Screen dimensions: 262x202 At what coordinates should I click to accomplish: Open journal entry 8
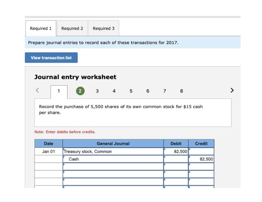(x=181, y=91)
